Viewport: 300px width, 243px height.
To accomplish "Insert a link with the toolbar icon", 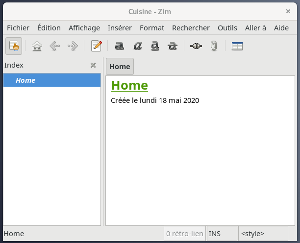I will tap(196, 46).
